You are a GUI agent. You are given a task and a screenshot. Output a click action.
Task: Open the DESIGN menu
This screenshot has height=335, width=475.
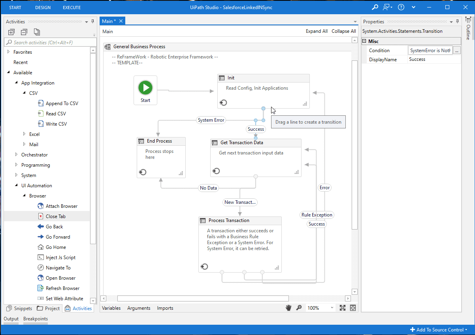(x=42, y=7)
